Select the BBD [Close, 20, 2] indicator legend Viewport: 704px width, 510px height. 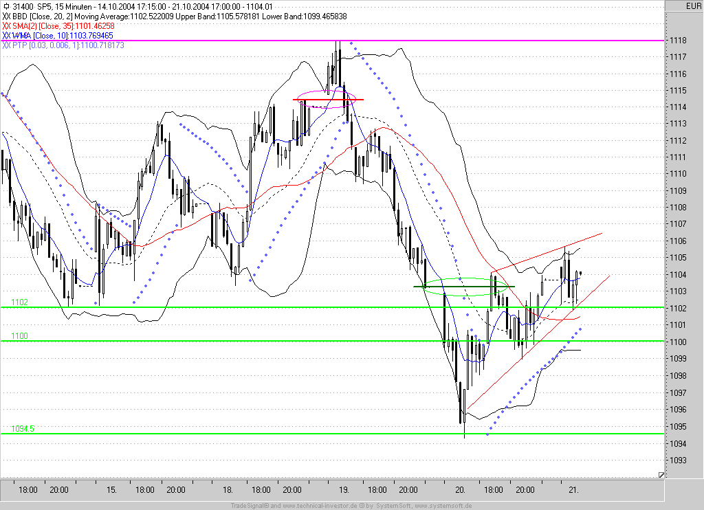point(175,16)
